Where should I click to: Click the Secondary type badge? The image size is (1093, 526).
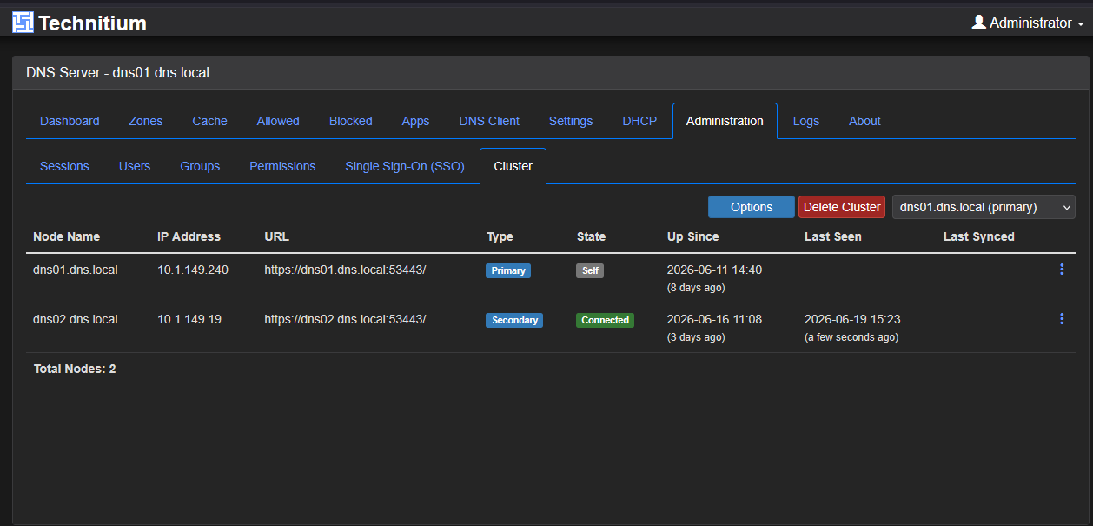[514, 320]
